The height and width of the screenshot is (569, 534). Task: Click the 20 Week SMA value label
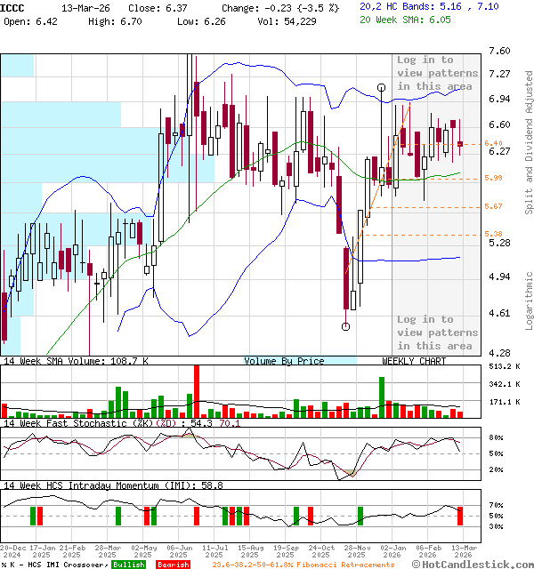418,20
